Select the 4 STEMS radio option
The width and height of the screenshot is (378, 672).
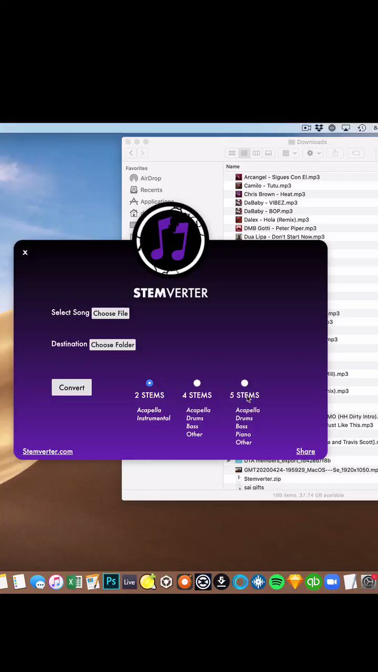pos(197,383)
